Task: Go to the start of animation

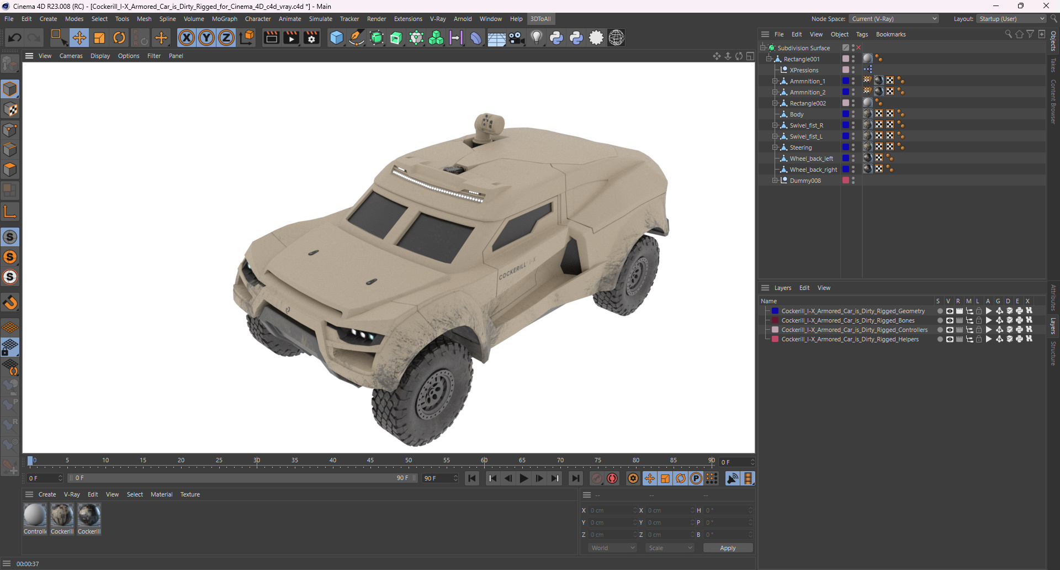Action: [472, 478]
